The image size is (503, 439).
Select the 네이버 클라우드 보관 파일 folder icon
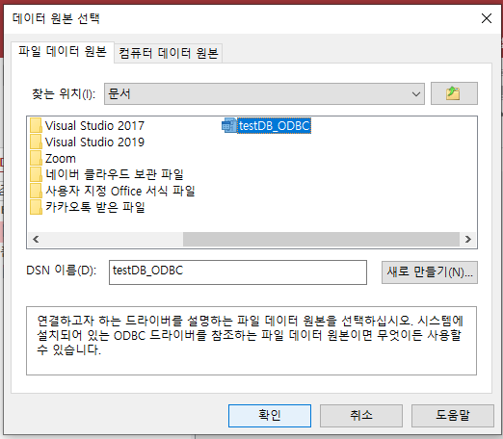coord(36,174)
